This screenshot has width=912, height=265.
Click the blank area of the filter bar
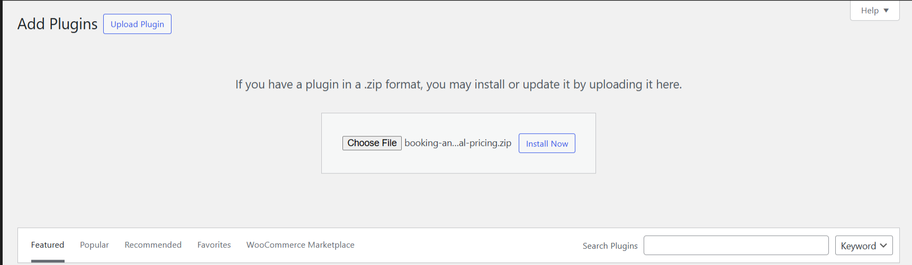pyautogui.click(x=466, y=245)
